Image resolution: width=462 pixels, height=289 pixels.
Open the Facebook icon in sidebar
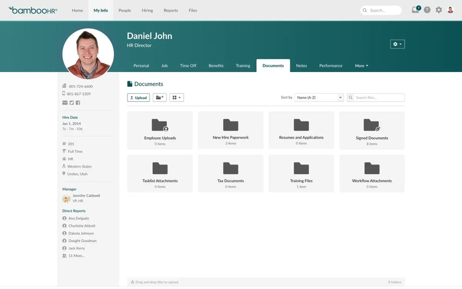[x=78, y=102]
